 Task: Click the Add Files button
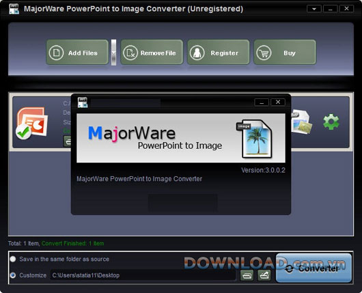(77, 52)
